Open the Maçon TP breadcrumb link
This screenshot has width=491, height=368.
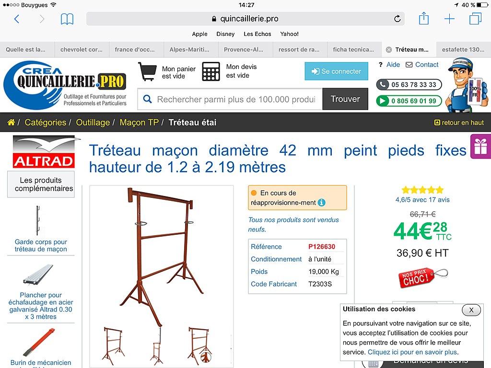click(x=139, y=122)
